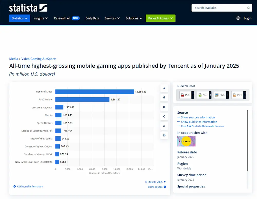Click the share icon beside chart
This screenshot has height=199, width=257.
click(164, 116)
